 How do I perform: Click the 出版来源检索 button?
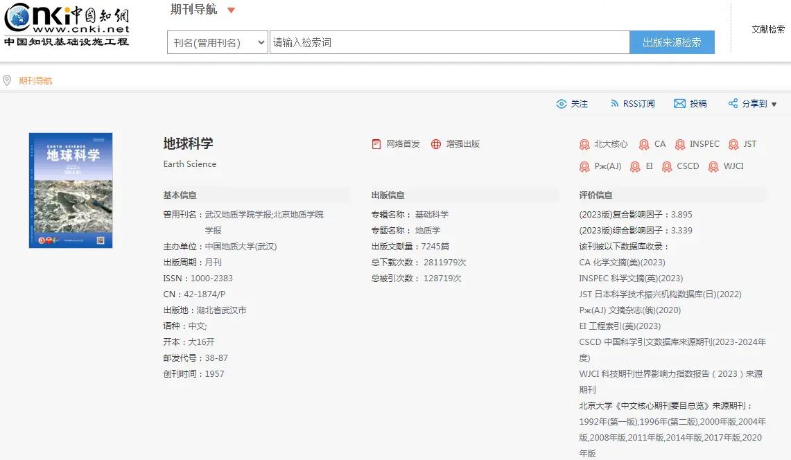coord(672,42)
